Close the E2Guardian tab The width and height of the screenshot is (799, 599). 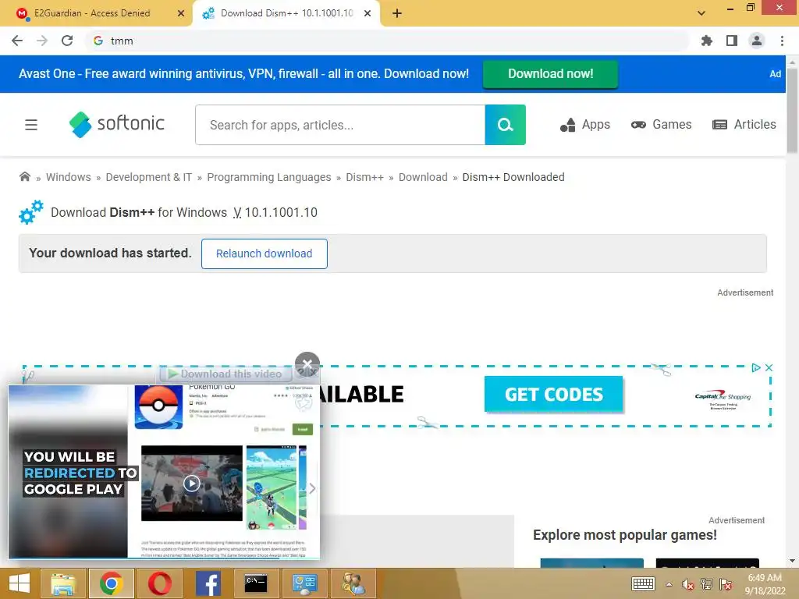coord(181,13)
